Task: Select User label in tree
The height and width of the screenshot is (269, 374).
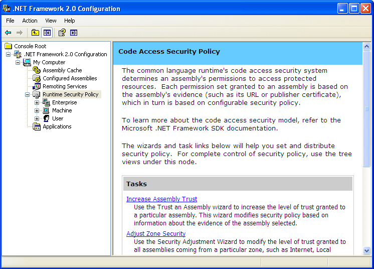Action: [58, 118]
